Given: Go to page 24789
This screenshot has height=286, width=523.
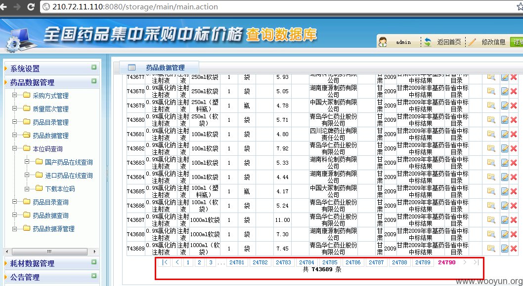Looking at the screenshot, I should 423,262.
